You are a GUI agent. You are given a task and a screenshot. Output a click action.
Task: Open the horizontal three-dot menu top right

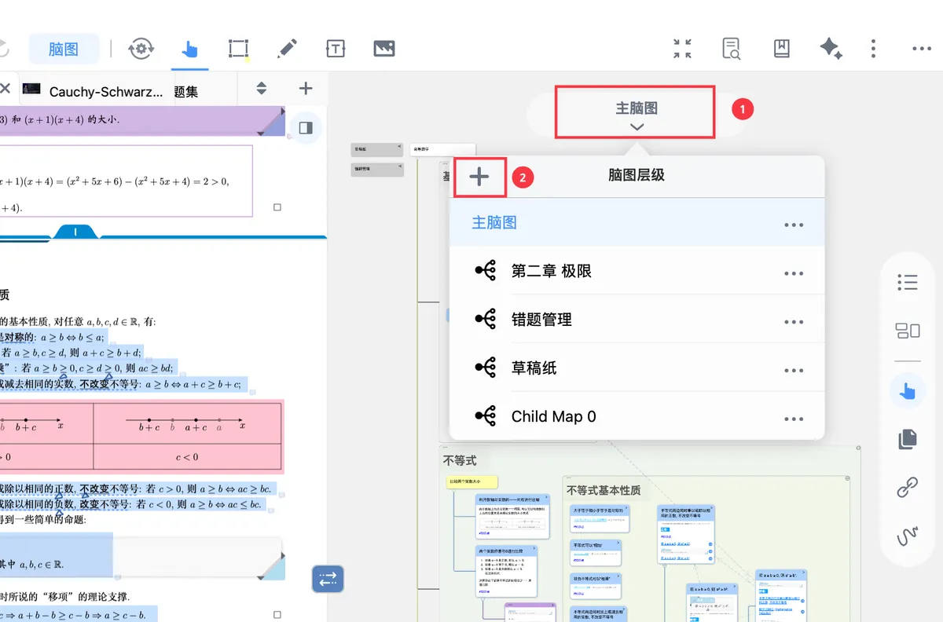922,49
